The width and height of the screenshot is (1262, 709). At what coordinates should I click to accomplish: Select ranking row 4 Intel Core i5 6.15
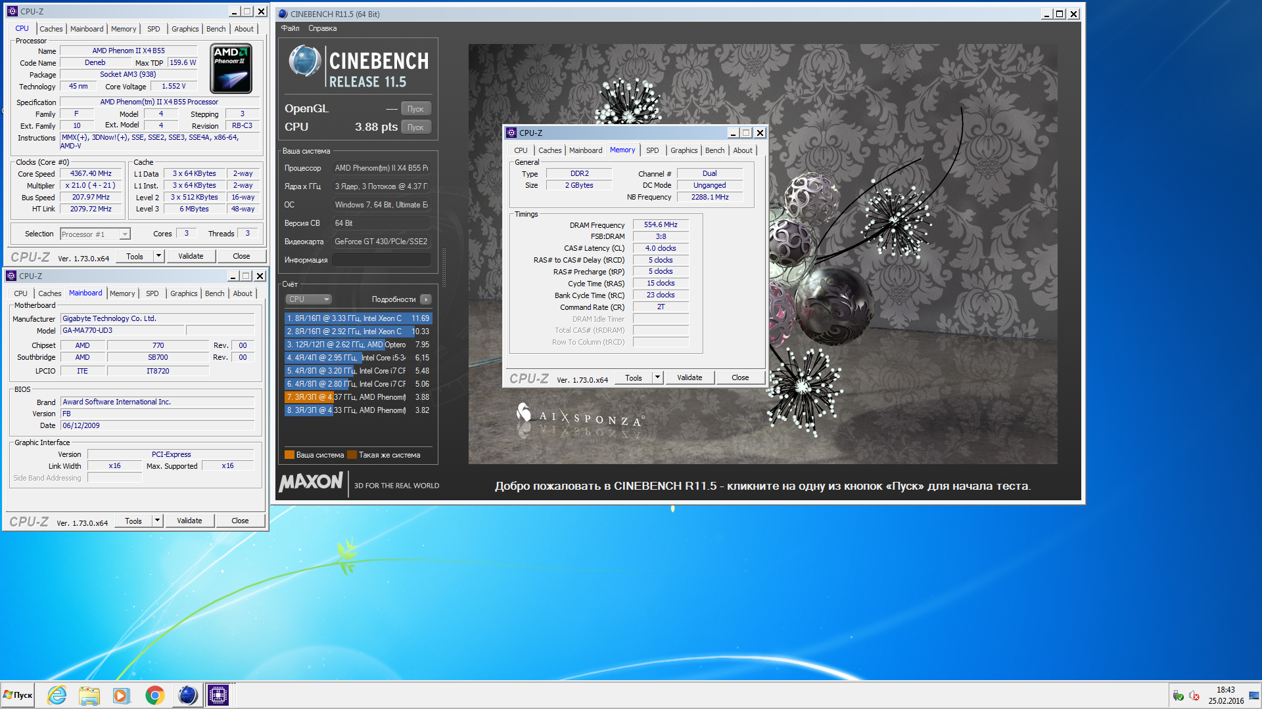[x=358, y=358]
